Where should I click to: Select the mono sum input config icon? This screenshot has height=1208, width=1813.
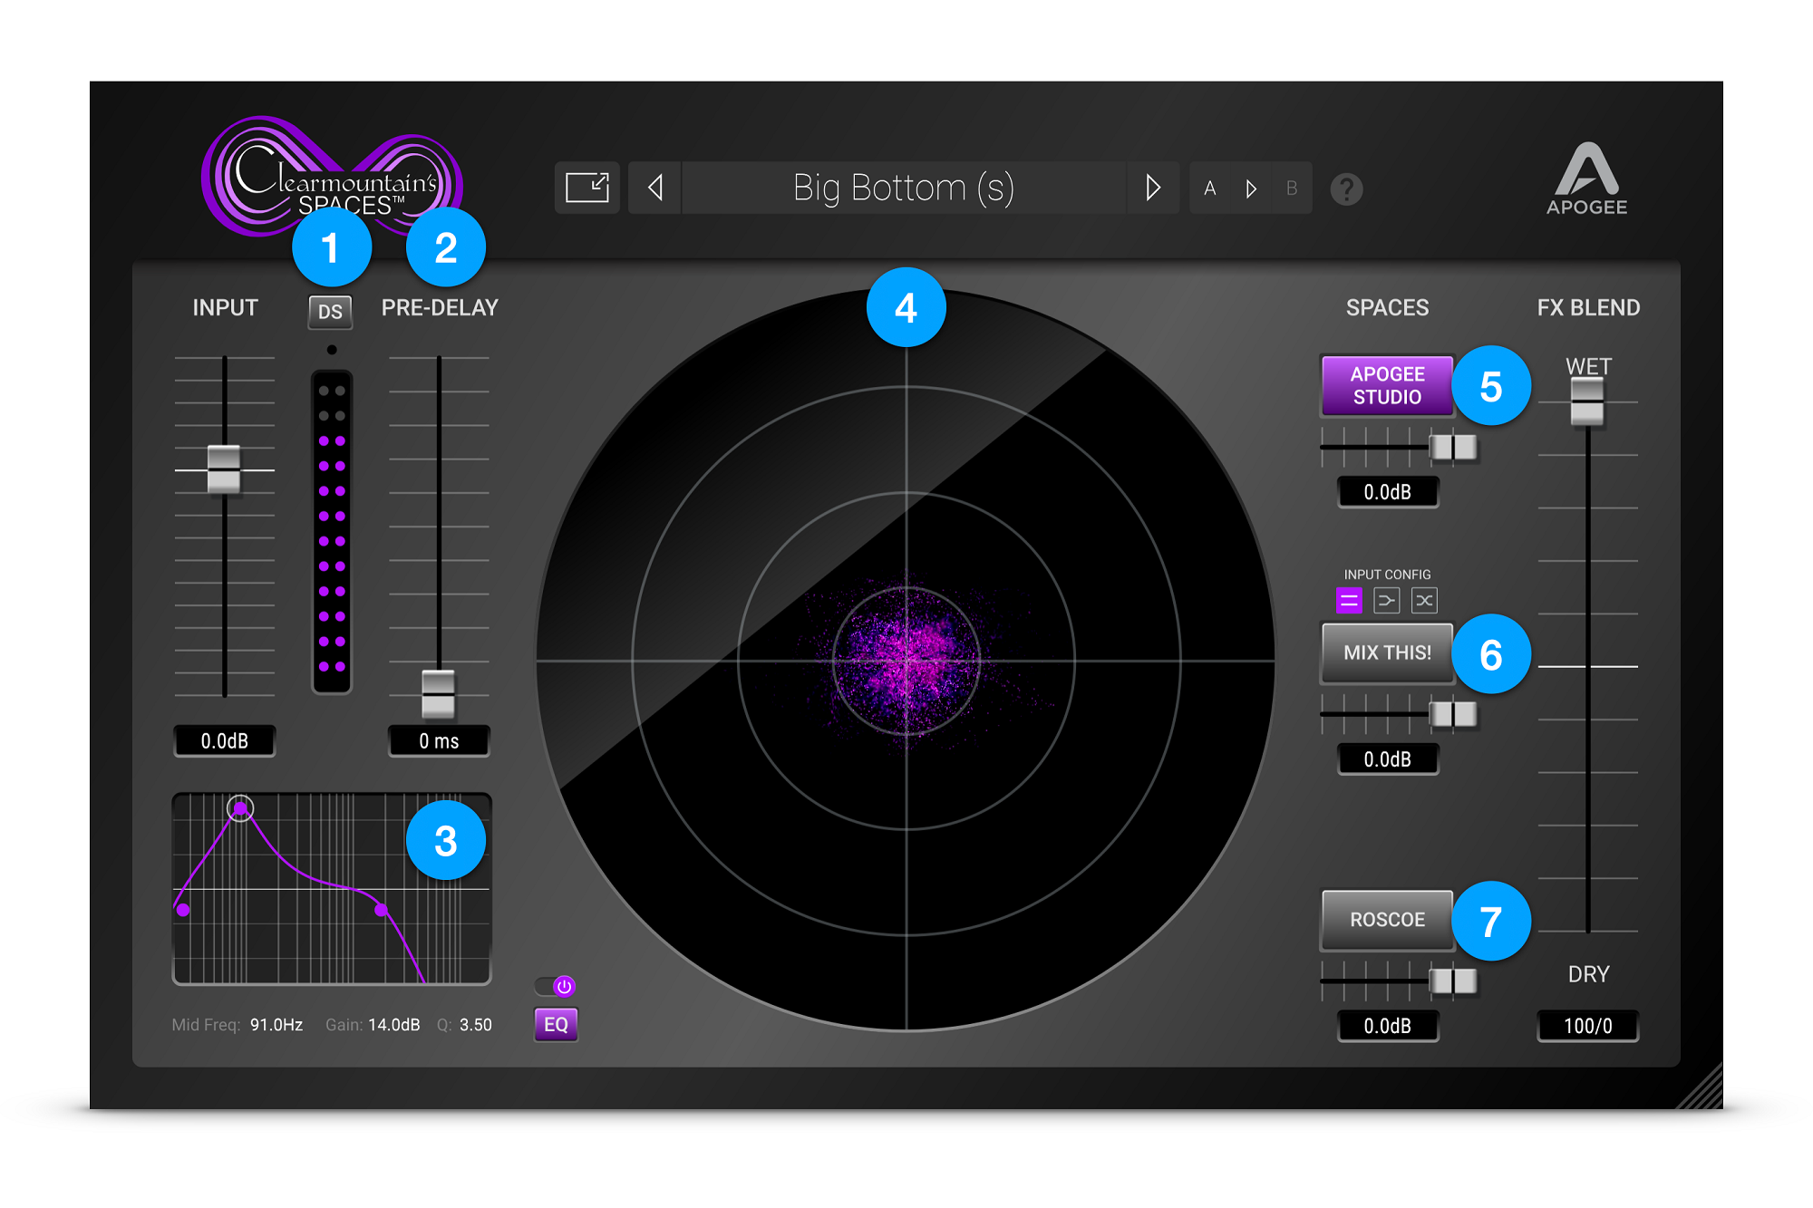[1387, 600]
